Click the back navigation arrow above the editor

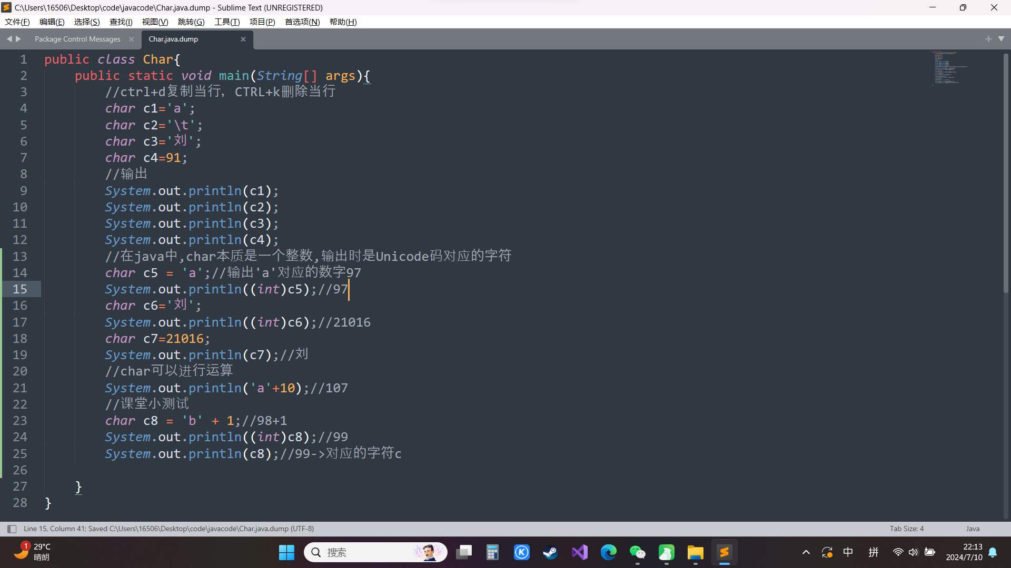pos(8,38)
